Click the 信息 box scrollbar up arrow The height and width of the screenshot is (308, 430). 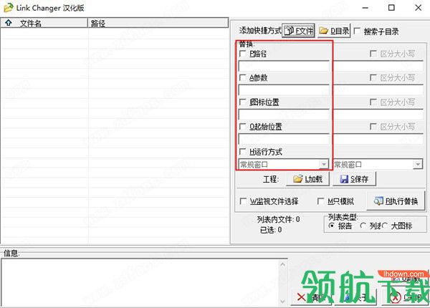[283, 264]
